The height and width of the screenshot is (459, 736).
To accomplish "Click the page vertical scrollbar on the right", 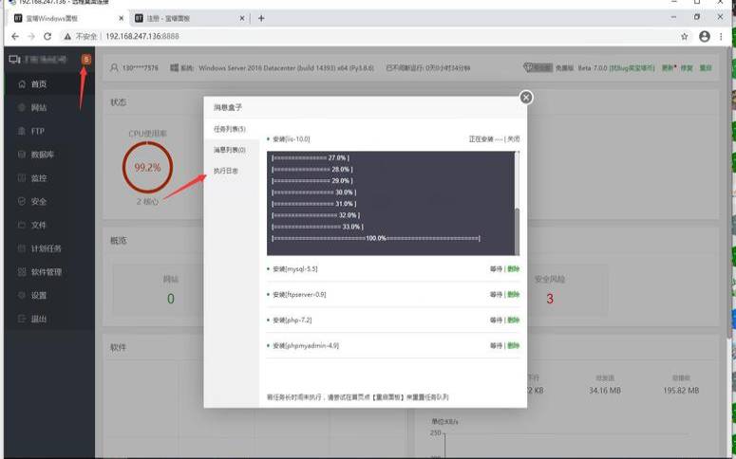I will [728, 193].
